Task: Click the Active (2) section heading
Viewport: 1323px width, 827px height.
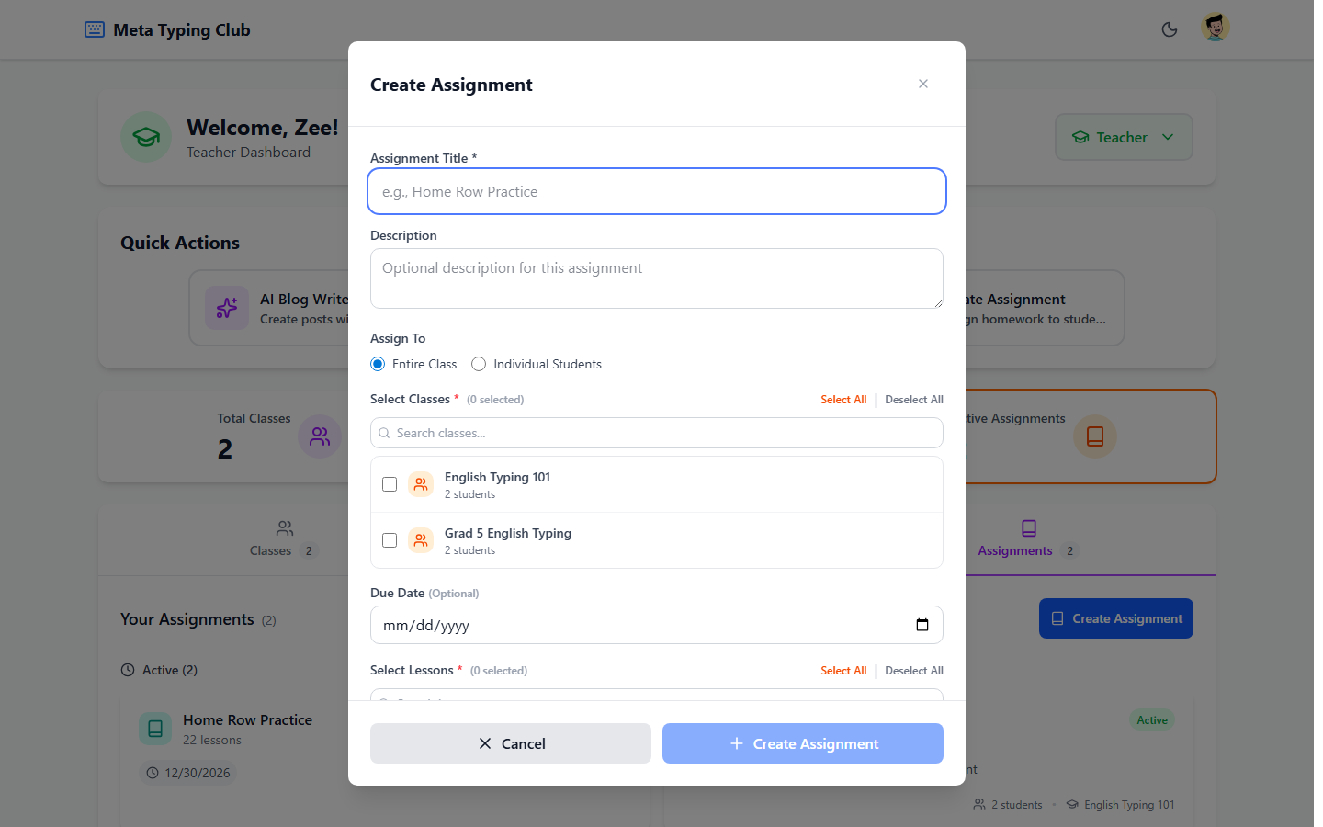Action: (170, 670)
